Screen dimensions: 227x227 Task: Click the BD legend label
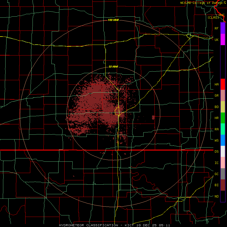pyautogui.click(x=216, y=107)
